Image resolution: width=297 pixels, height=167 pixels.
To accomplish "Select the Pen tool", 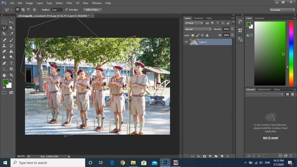I will tap(4, 63).
